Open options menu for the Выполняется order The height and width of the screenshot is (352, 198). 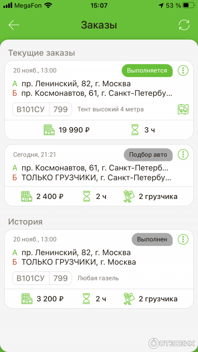(183, 70)
